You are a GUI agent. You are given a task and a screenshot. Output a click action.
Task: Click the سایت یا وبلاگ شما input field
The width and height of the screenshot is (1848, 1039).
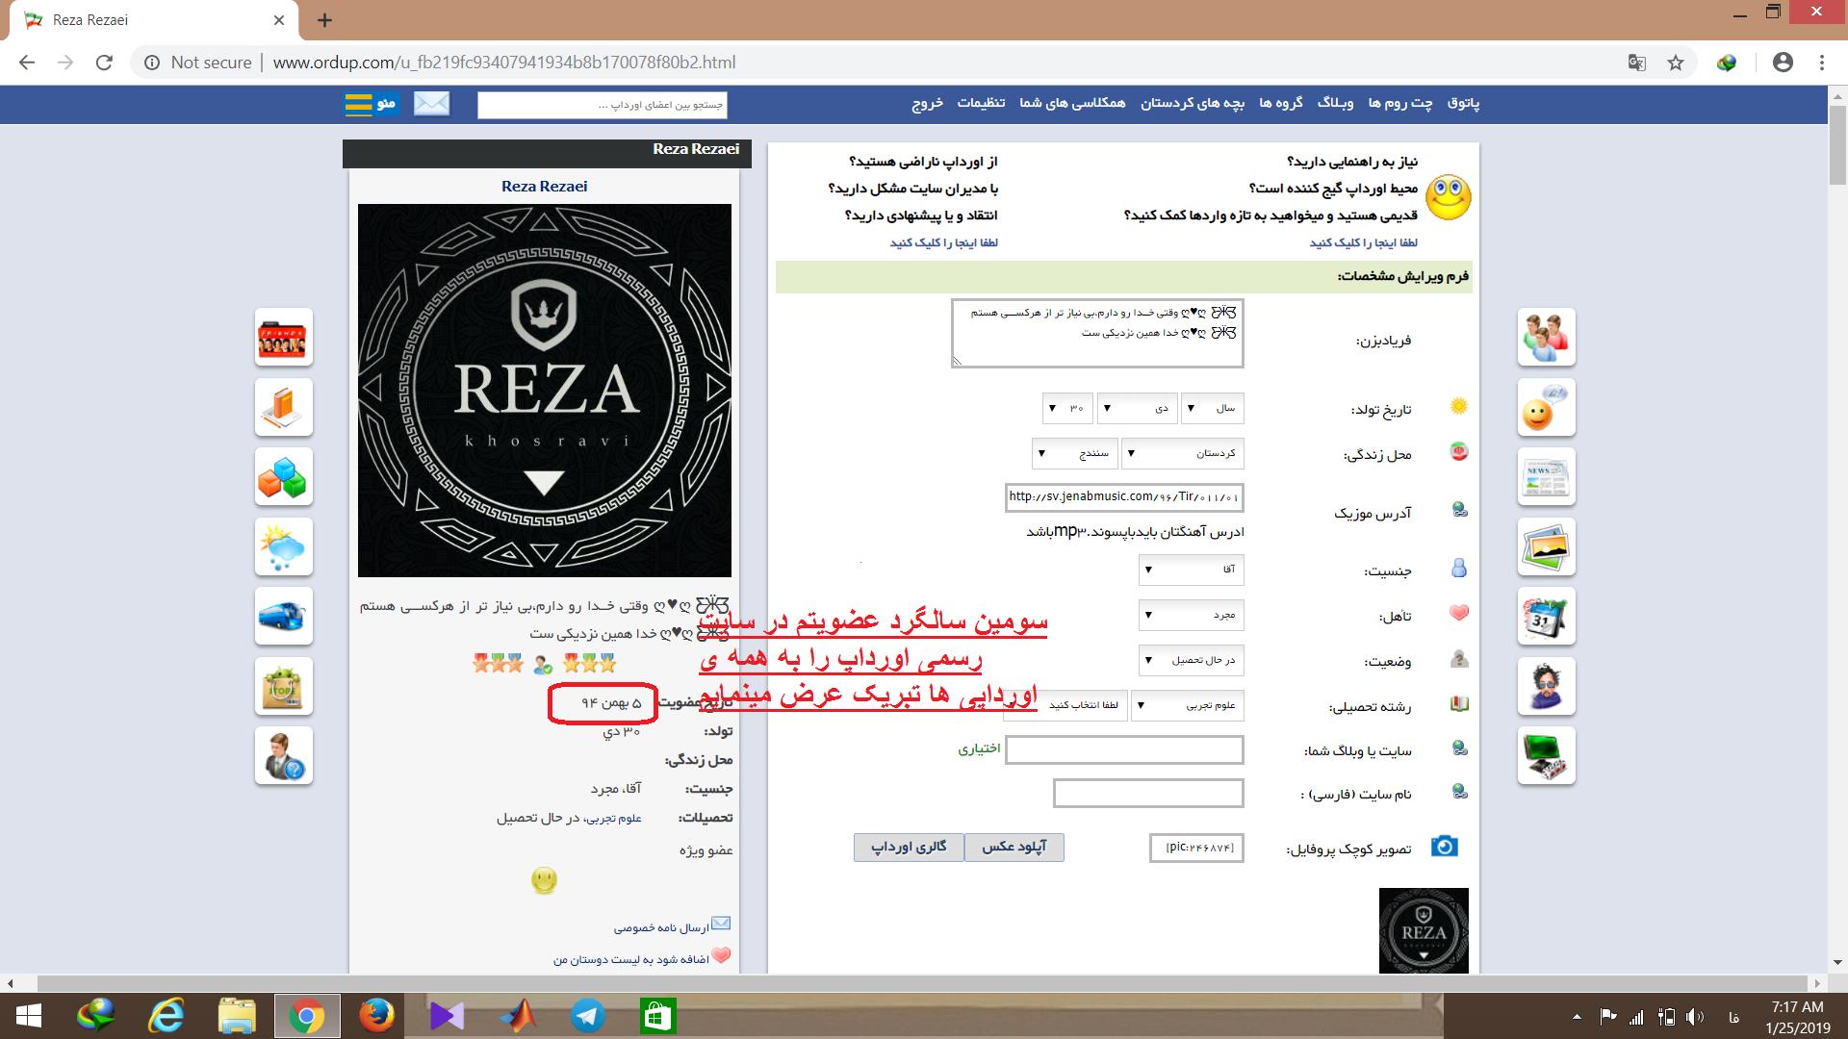pyautogui.click(x=1124, y=749)
